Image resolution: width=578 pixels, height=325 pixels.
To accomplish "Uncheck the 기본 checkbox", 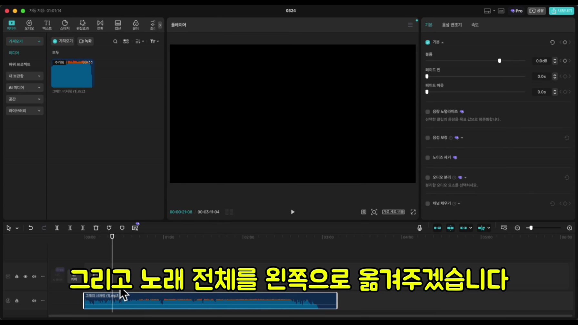I will pyautogui.click(x=428, y=42).
